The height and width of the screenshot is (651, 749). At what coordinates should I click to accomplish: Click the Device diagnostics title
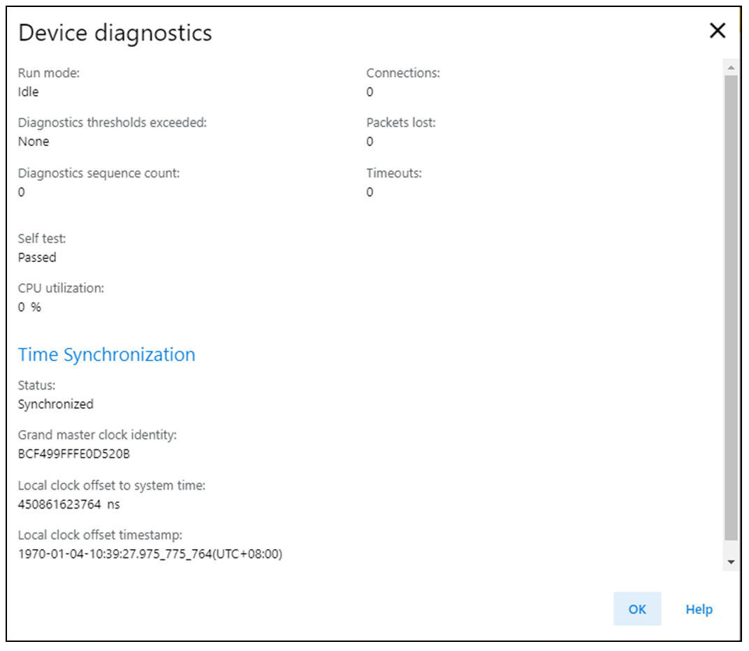point(115,33)
